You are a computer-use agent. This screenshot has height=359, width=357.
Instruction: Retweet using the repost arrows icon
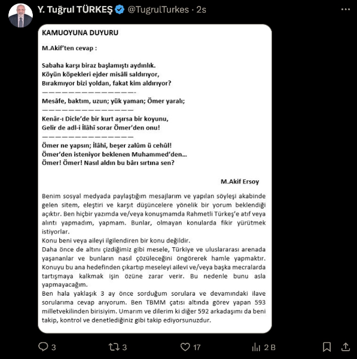(x=114, y=347)
